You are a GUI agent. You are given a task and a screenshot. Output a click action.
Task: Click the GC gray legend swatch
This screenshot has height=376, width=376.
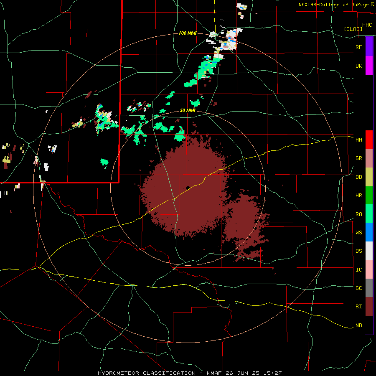click(x=369, y=288)
